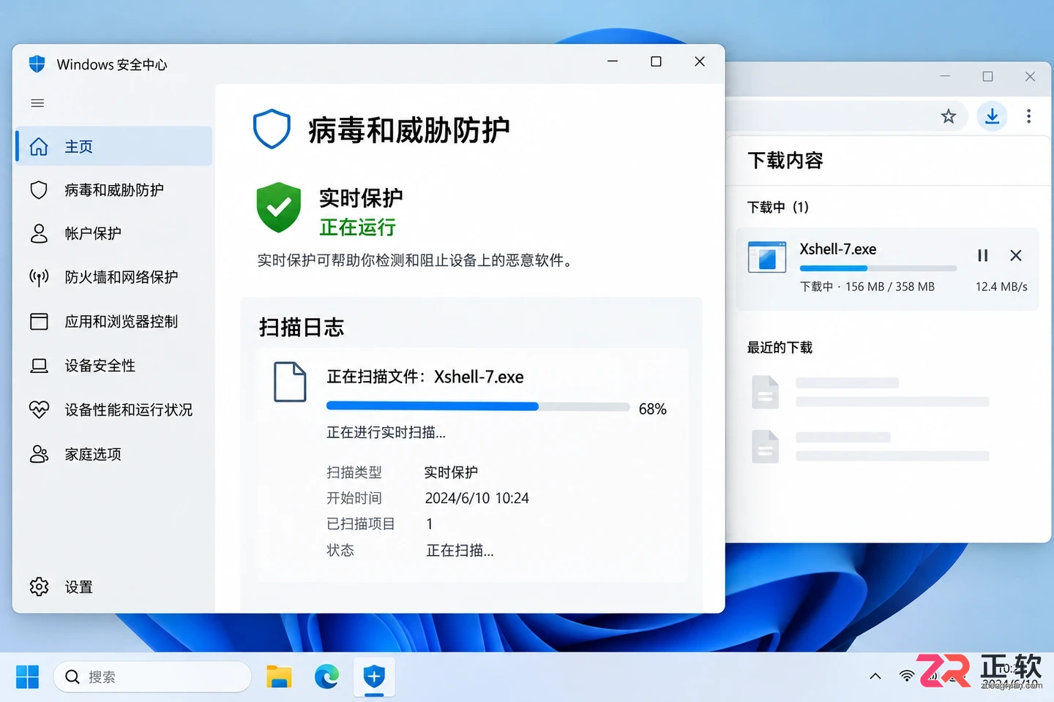Viewport: 1054px width, 702px height.
Task: Click the green checkmark shield for 实时保护
Action: [x=278, y=208]
